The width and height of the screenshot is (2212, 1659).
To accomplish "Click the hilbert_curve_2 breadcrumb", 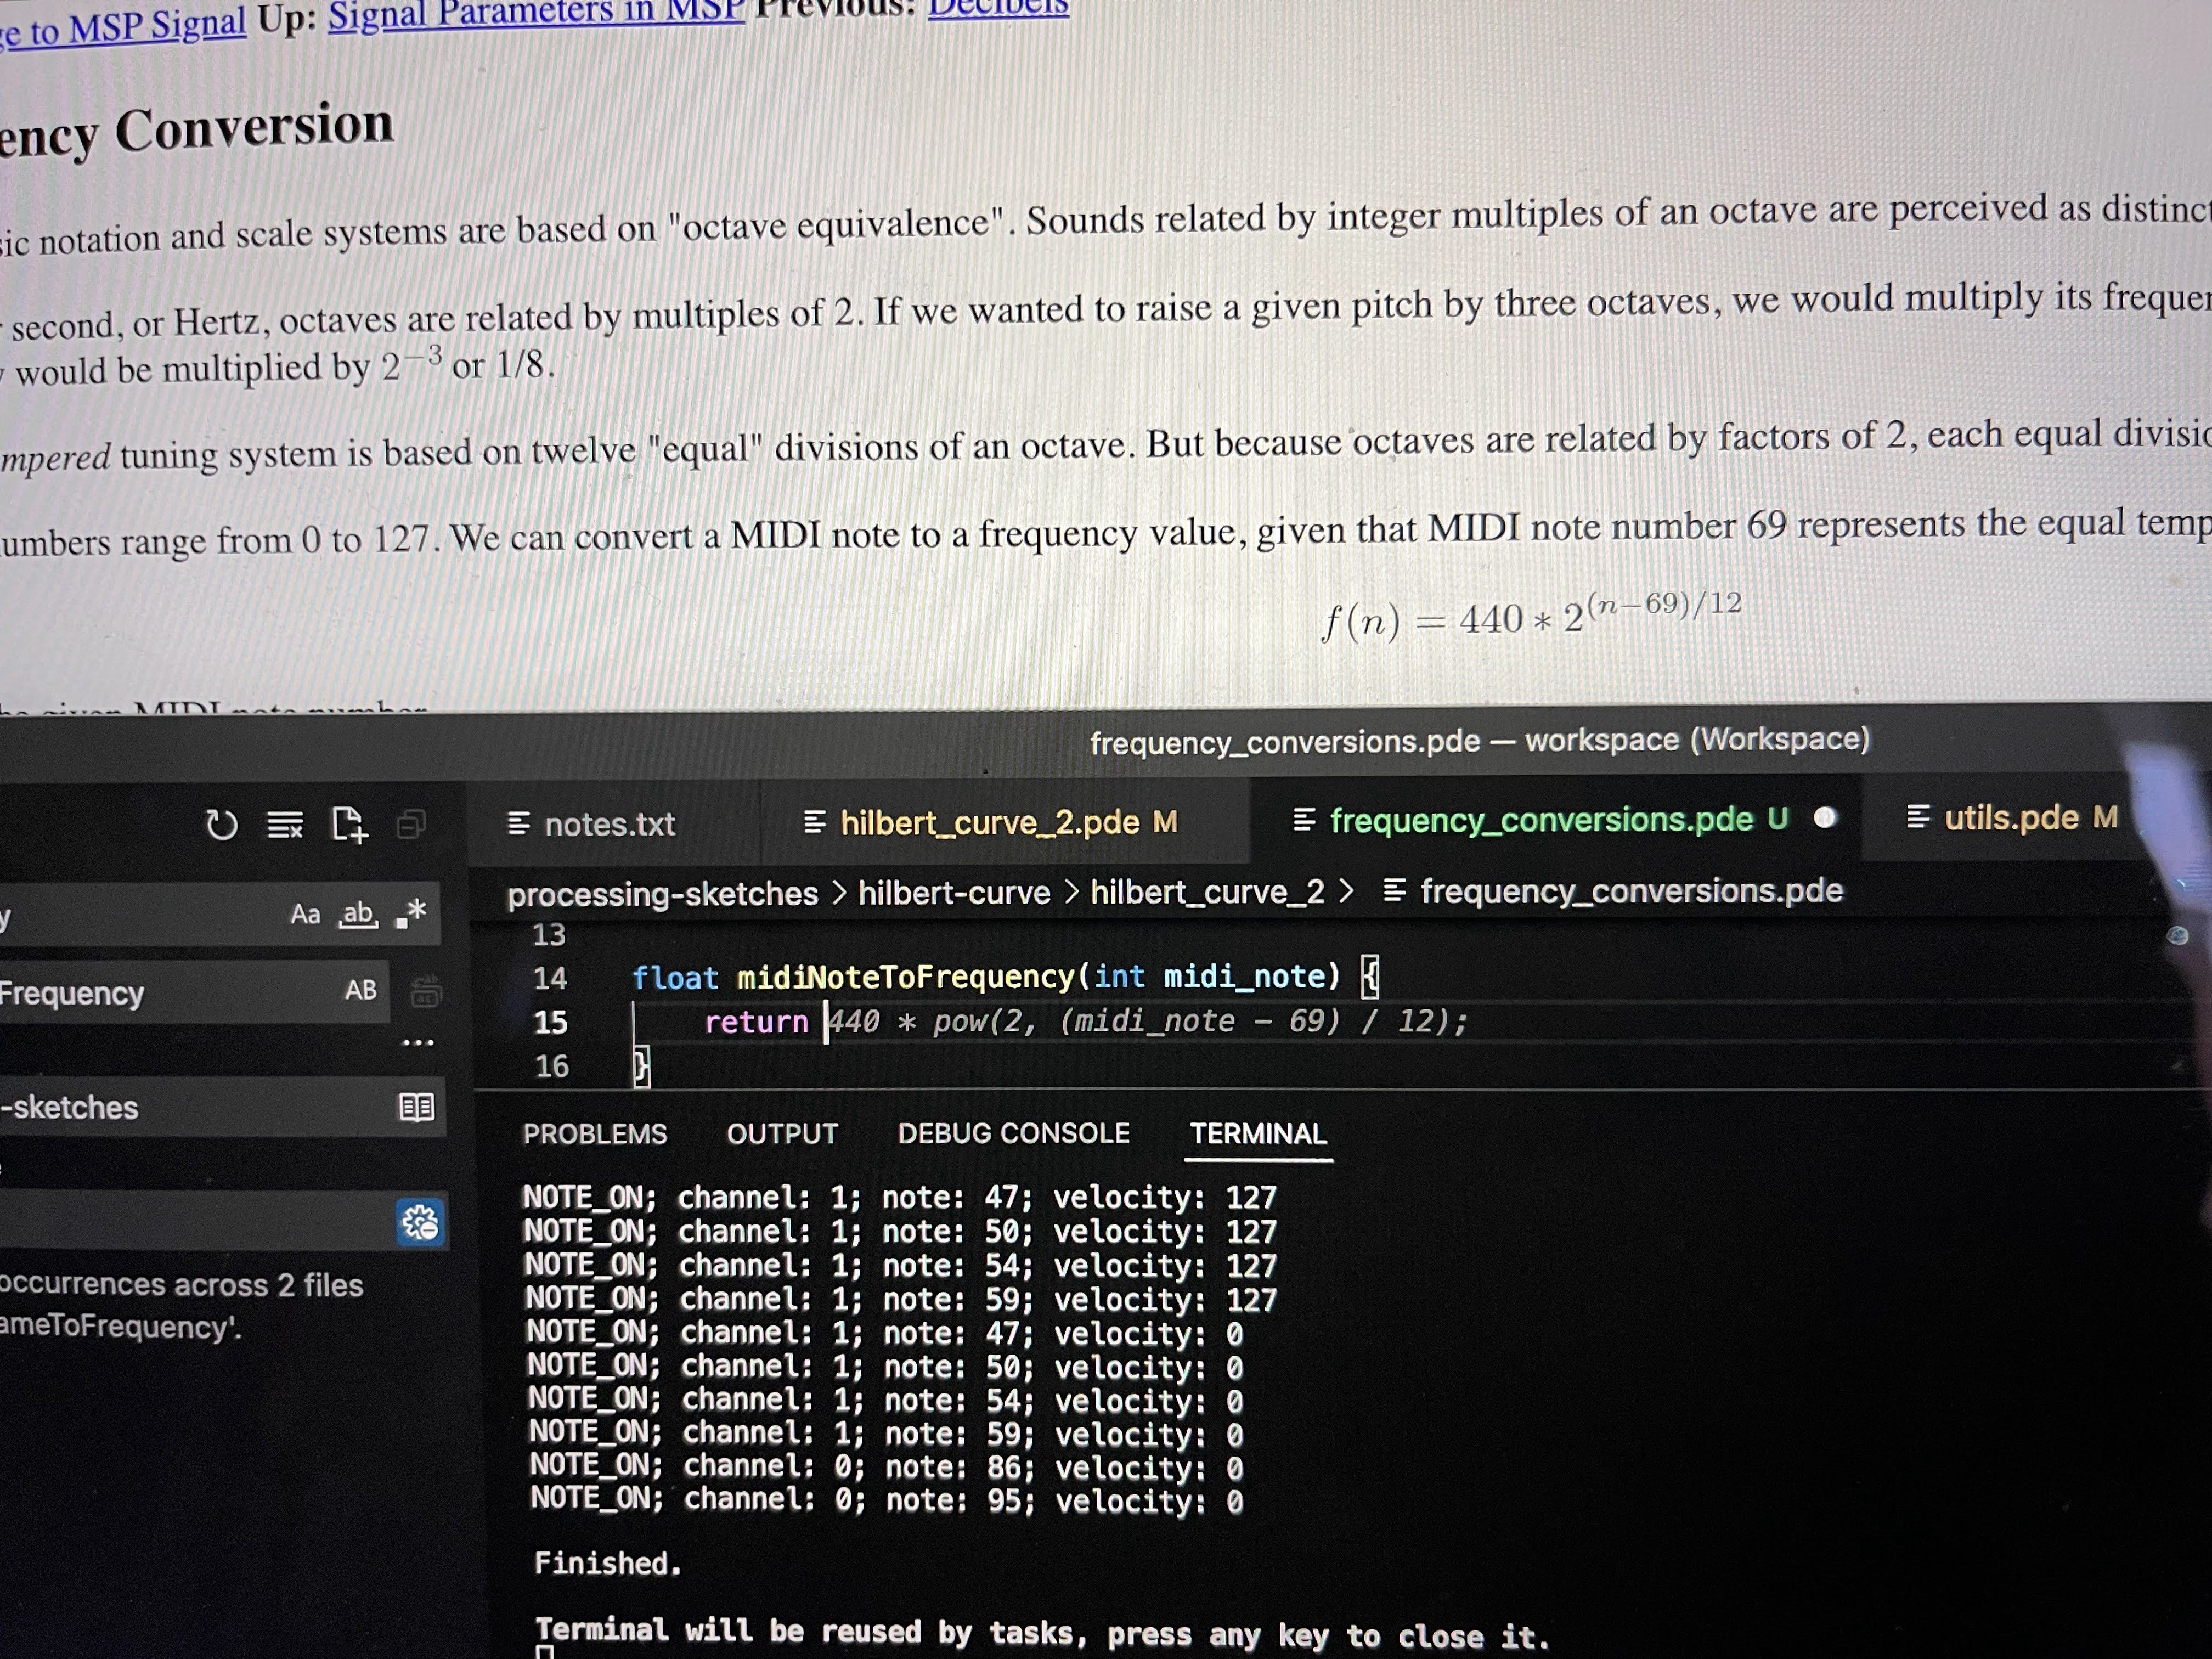I will (1207, 891).
